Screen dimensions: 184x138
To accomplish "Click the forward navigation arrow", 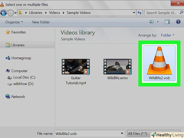I will pyautogui.click(x=11, y=13).
